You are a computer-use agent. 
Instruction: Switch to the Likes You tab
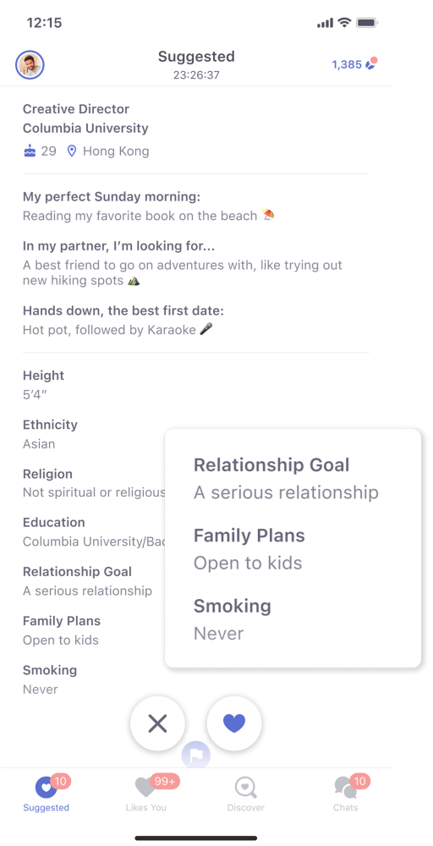point(146,794)
